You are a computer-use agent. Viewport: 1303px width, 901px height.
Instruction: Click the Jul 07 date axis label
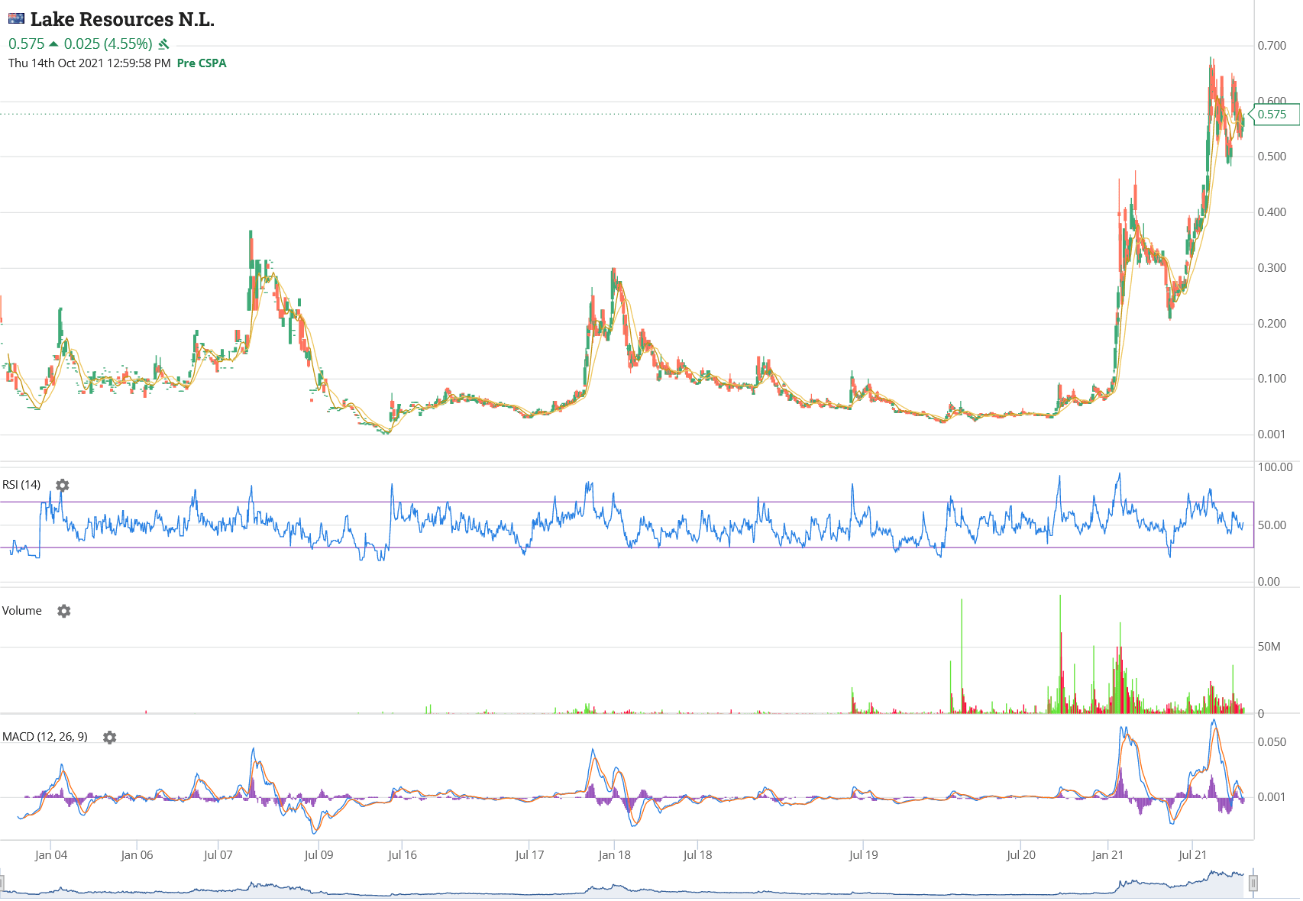[218, 855]
